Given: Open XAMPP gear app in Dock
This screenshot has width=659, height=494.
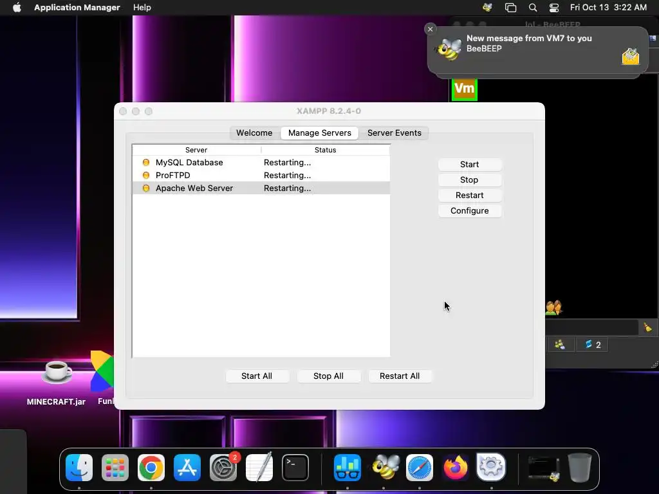Looking at the screenshot, I should [491, 467].
